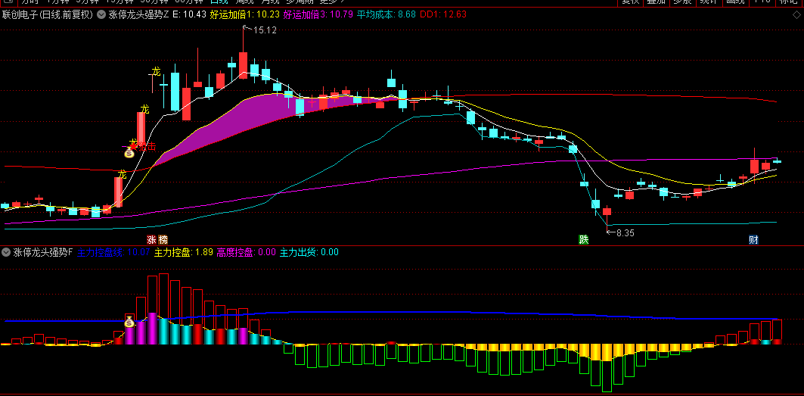Click the topmost 龙 signal label
804x396 pixels.
pos(157,71)
